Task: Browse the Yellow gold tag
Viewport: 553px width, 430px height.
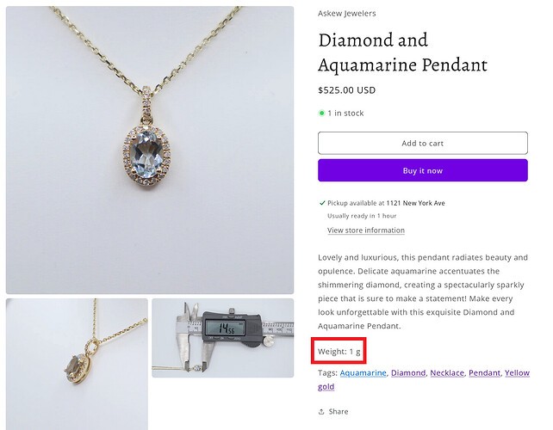Action: 516,373
